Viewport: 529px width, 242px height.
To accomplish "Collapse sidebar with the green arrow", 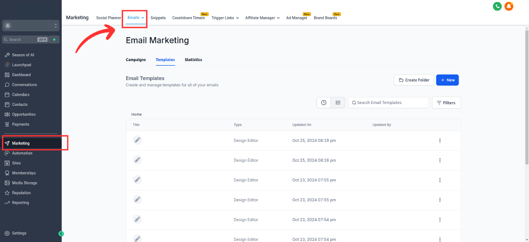I will [61, 233].
